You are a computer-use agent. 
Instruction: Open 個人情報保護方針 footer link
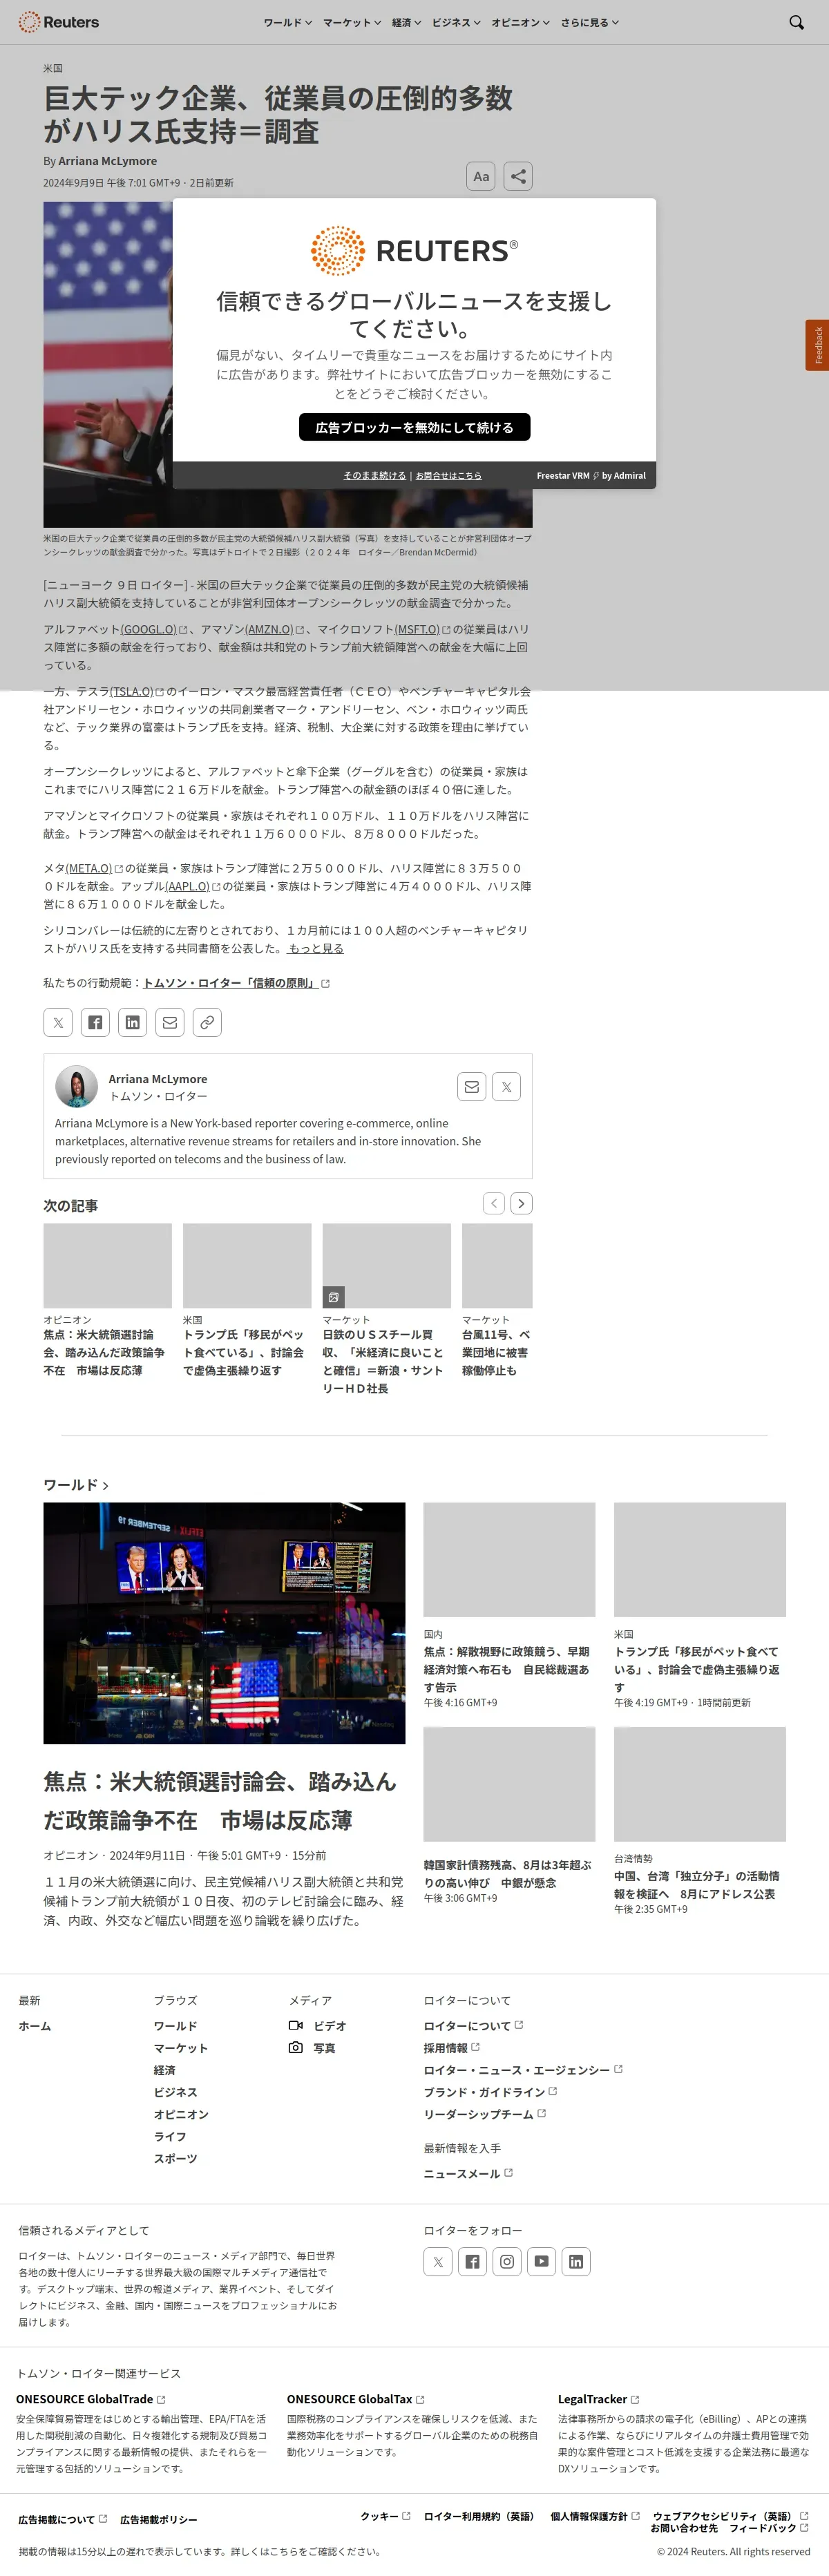595,2515
